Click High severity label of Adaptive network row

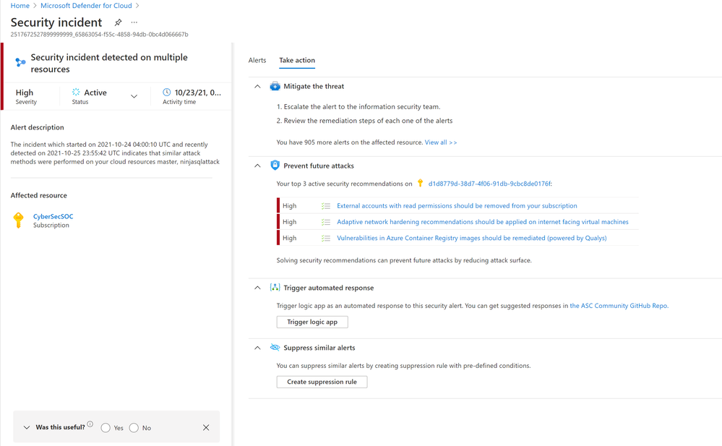pos(290,222)
